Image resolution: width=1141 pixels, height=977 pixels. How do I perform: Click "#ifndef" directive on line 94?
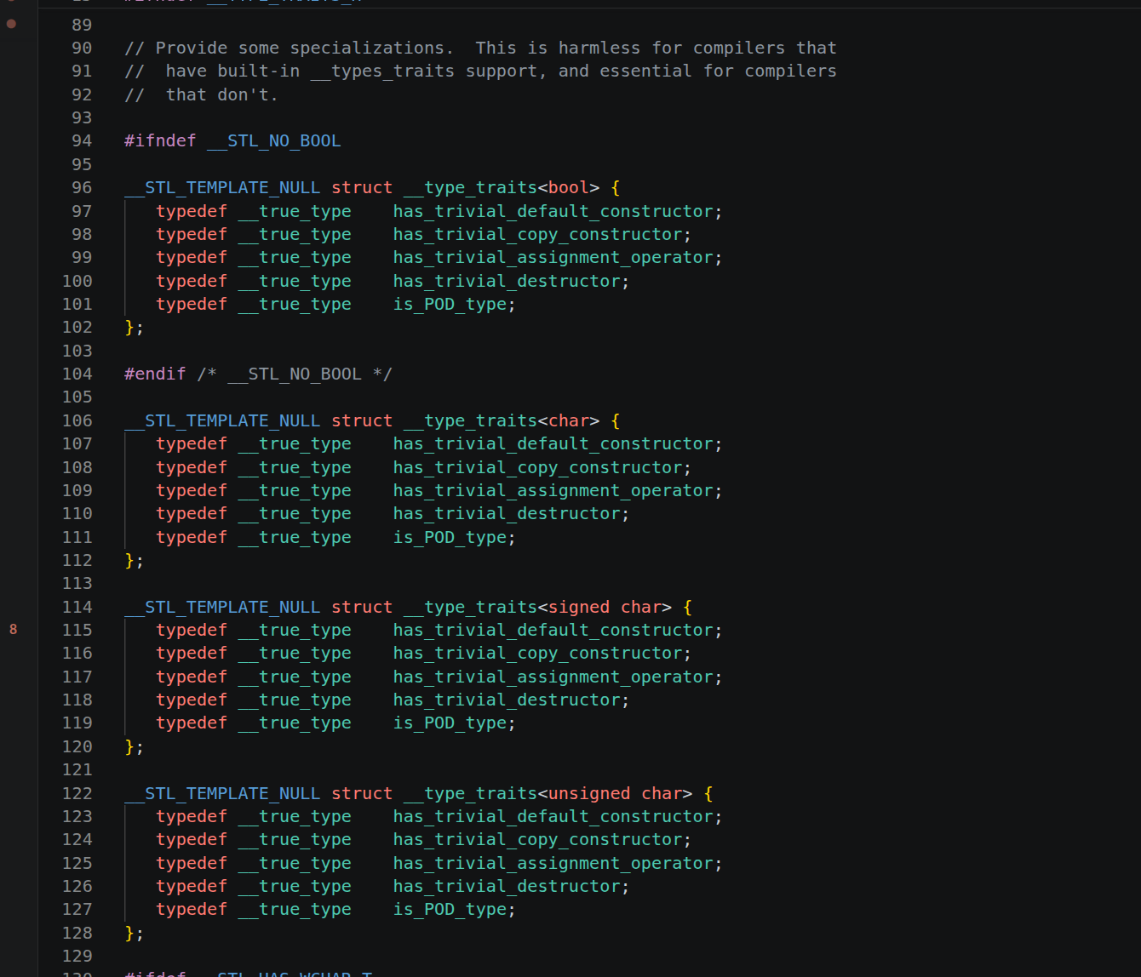point(160,140)
